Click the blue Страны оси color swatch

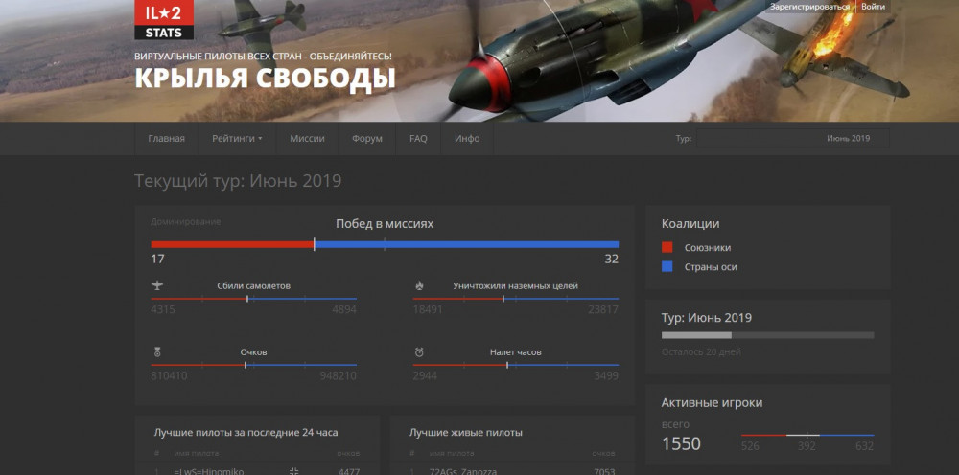(x=667, y=267)
